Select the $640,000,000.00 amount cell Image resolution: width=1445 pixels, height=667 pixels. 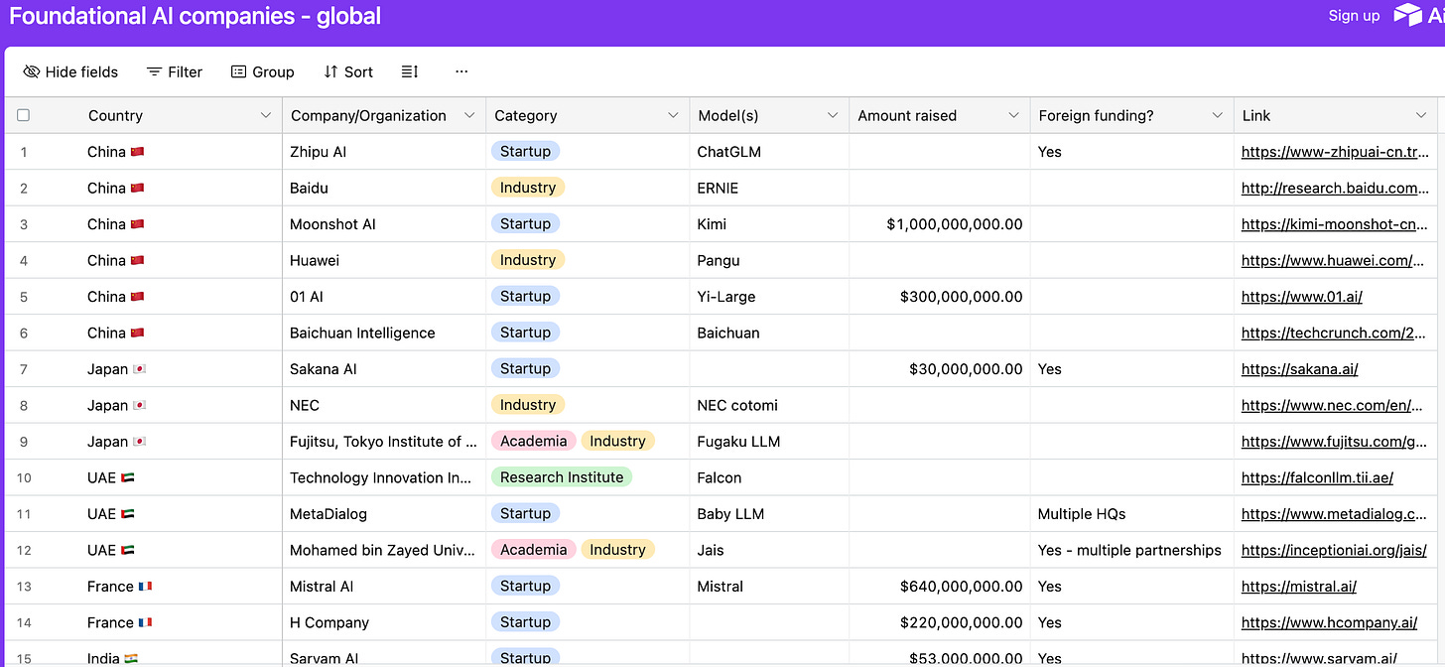point(940,586)
